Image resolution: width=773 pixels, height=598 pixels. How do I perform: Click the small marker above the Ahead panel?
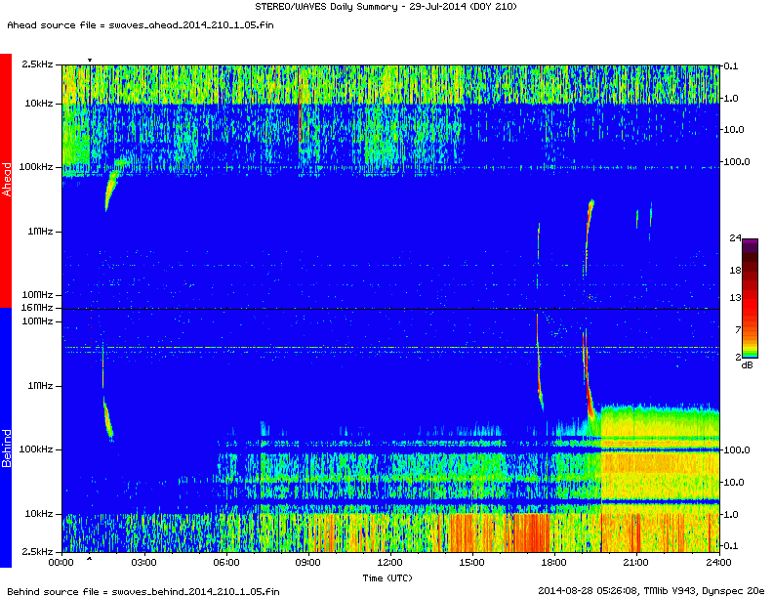pyautogui.click(x=89, y=61)
